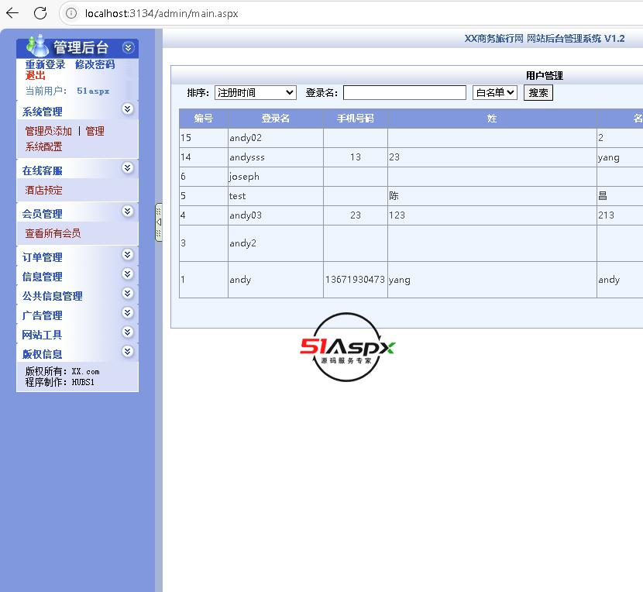Click the andy02 login name cell
The image size is (643, 592).
(x=276, y=138)
